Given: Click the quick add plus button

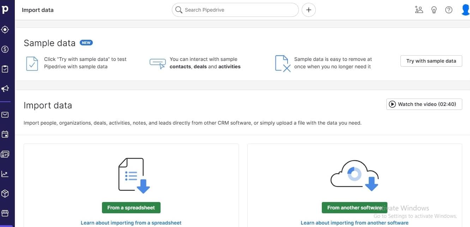Looking at the screenshot, I should [309, 10].
